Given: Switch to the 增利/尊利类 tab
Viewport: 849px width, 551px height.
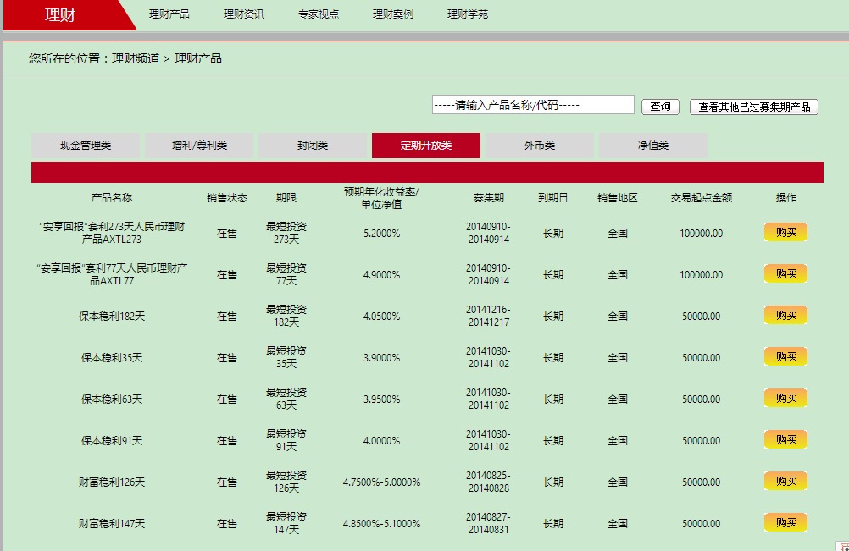Looking at the screenshot, I should [199, 146].
